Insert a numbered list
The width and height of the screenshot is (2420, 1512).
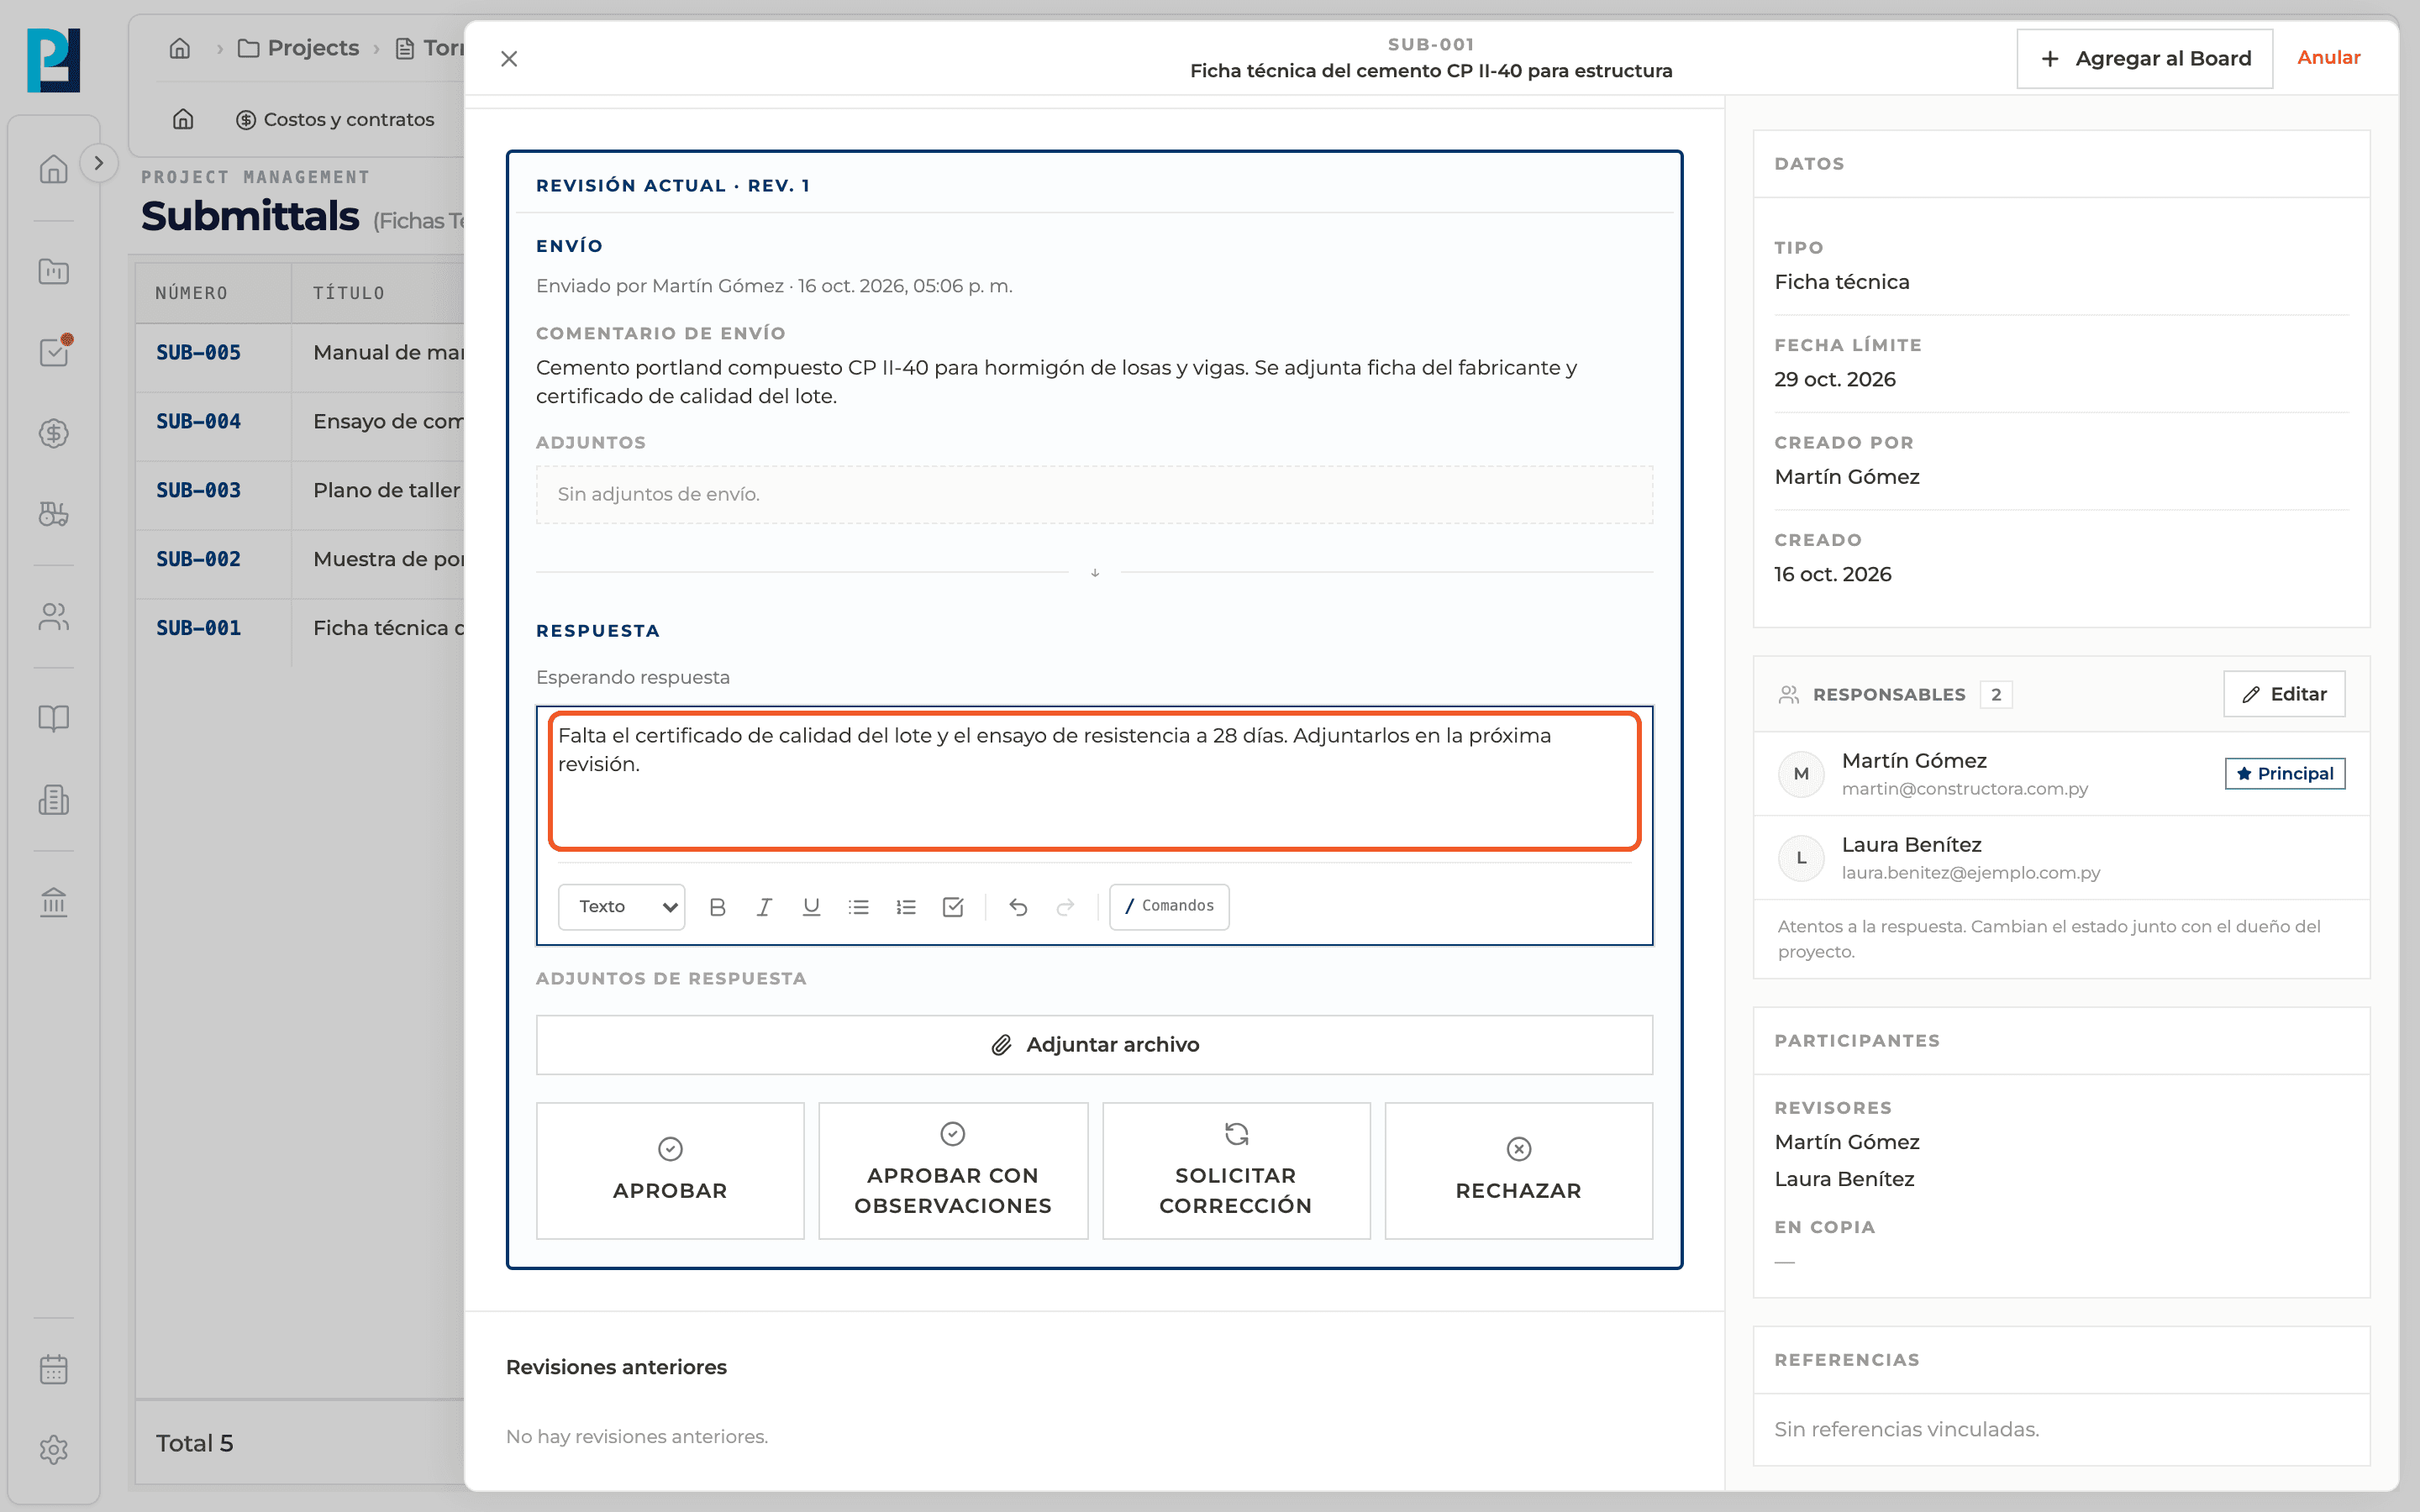click(906, 906)
